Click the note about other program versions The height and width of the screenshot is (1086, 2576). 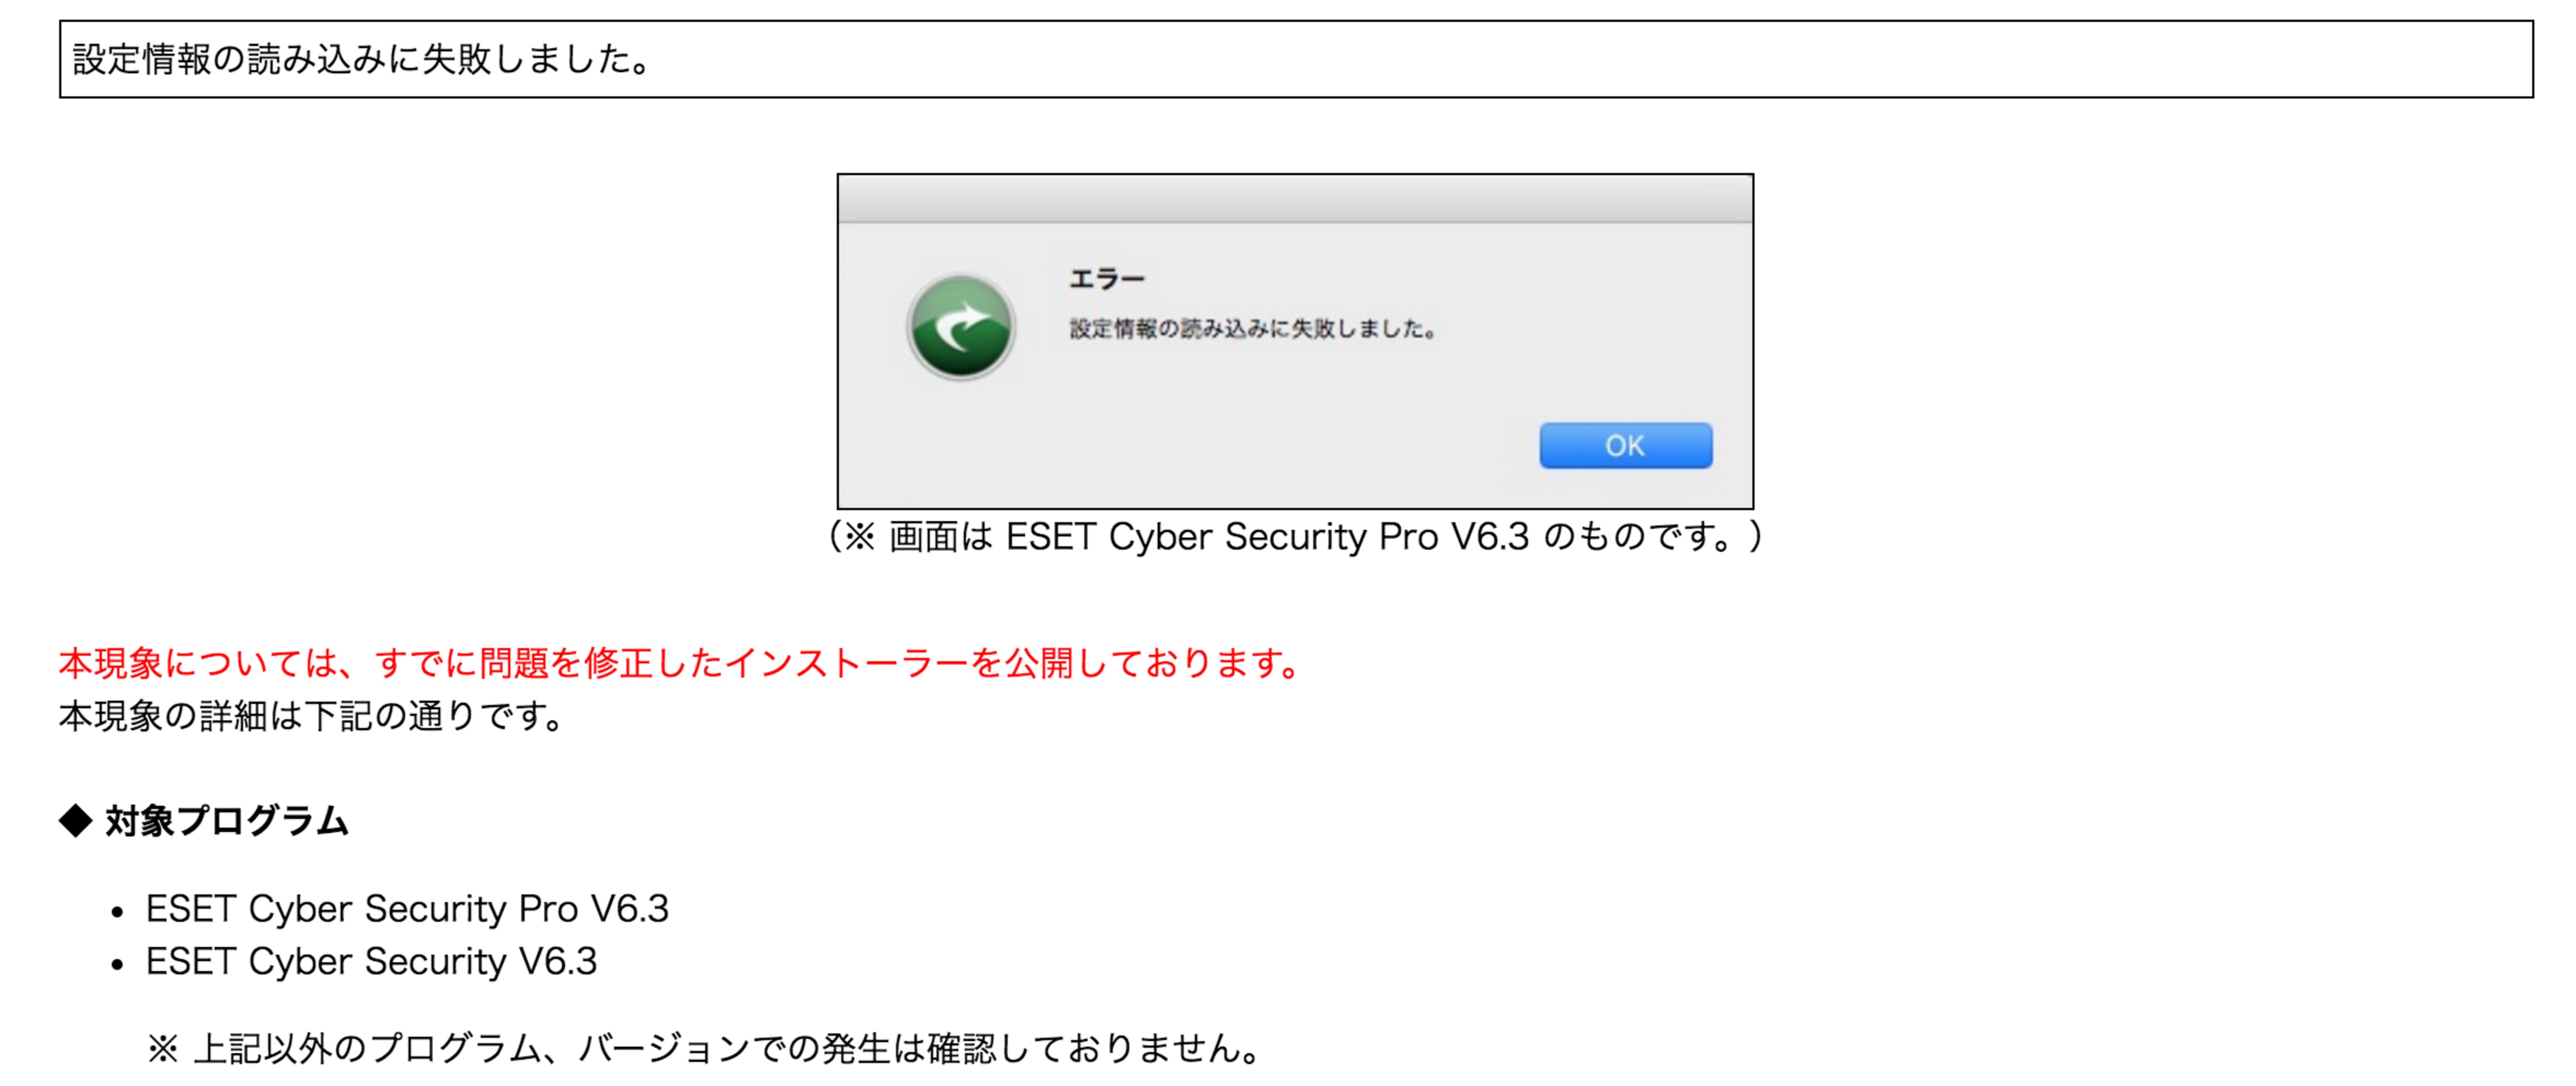[x=706, y=1048]
